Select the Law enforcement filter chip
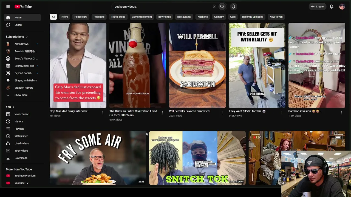Image resolution: width=351 pixels, height=197 pixels. [x=142, y=17]
